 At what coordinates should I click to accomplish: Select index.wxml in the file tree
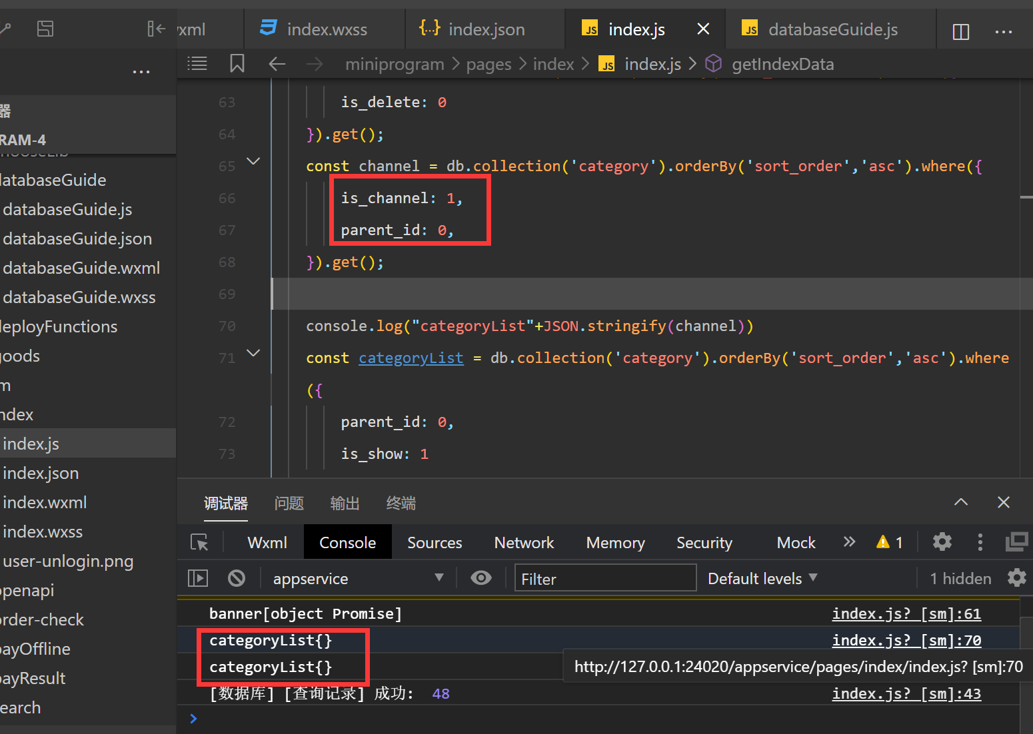[45, 502]
